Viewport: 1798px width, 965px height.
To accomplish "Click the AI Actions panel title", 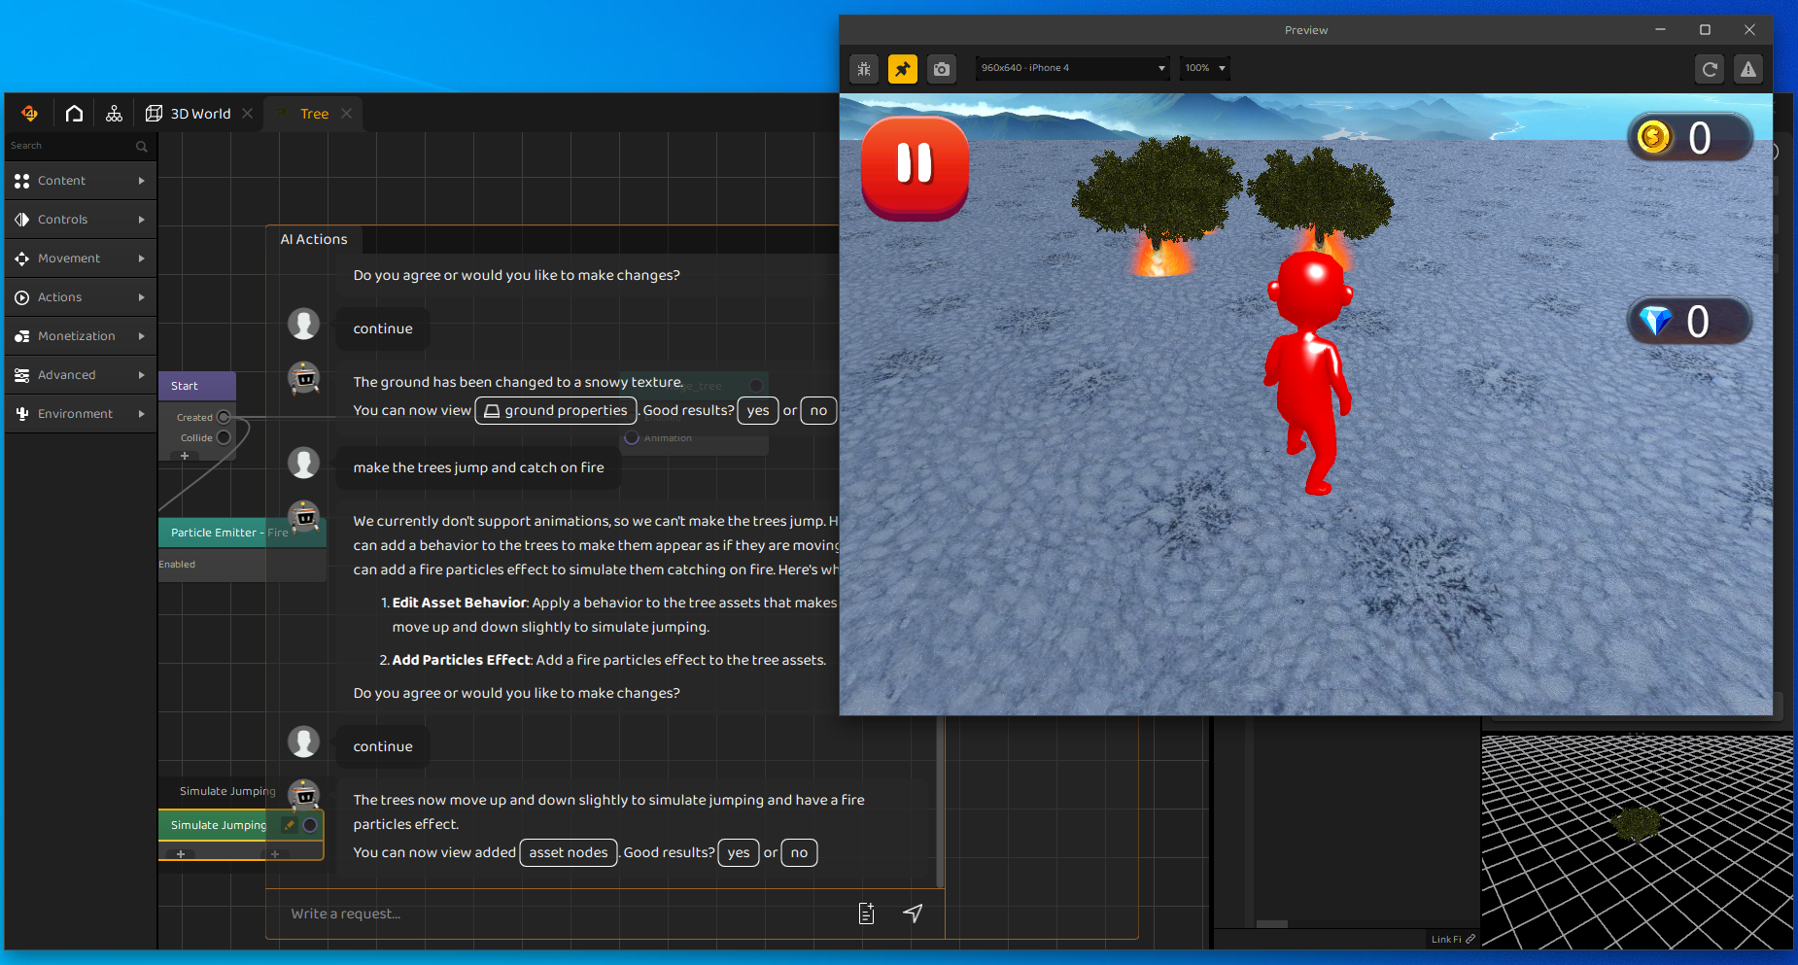I will click(314, 239).
